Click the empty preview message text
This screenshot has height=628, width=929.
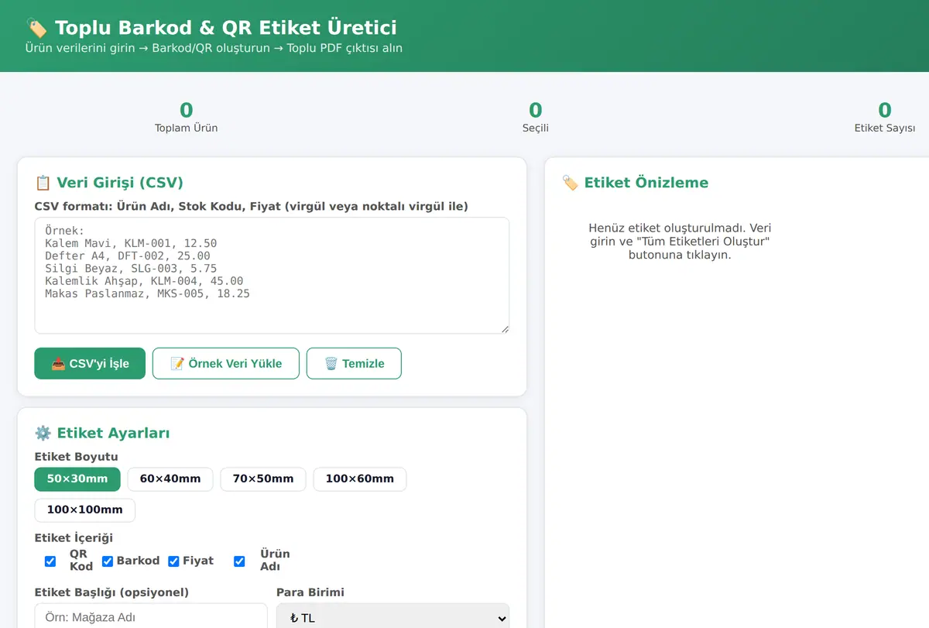click(680, 242)
